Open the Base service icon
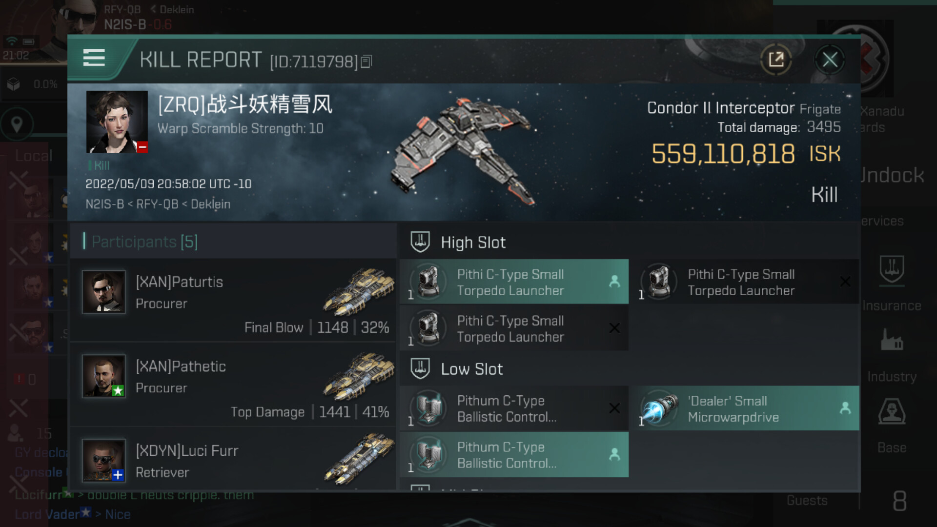Screen dimensions: 937x527 (x=892, y=411)
